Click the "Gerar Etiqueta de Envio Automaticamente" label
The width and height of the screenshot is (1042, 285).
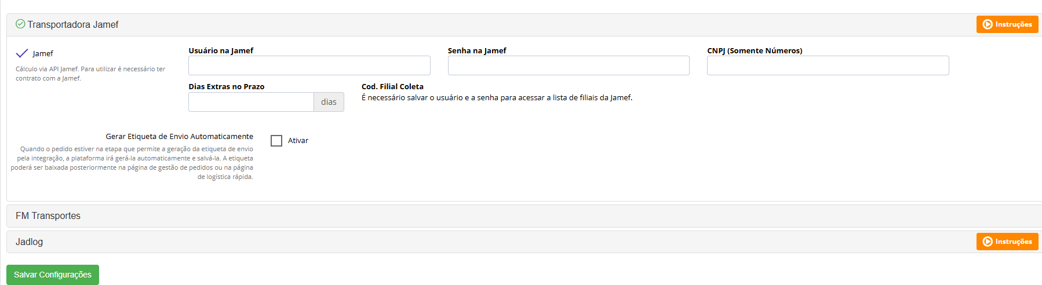(179, 136)
